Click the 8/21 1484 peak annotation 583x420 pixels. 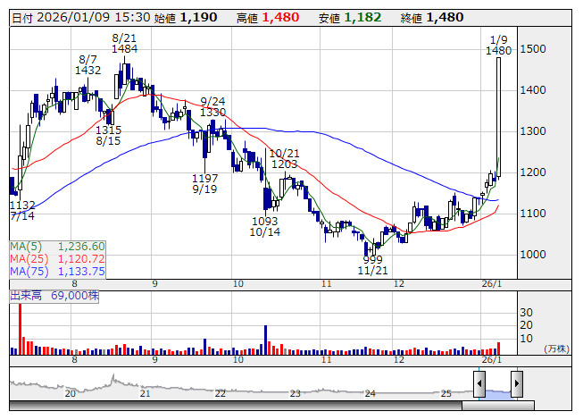click(125, 44)
